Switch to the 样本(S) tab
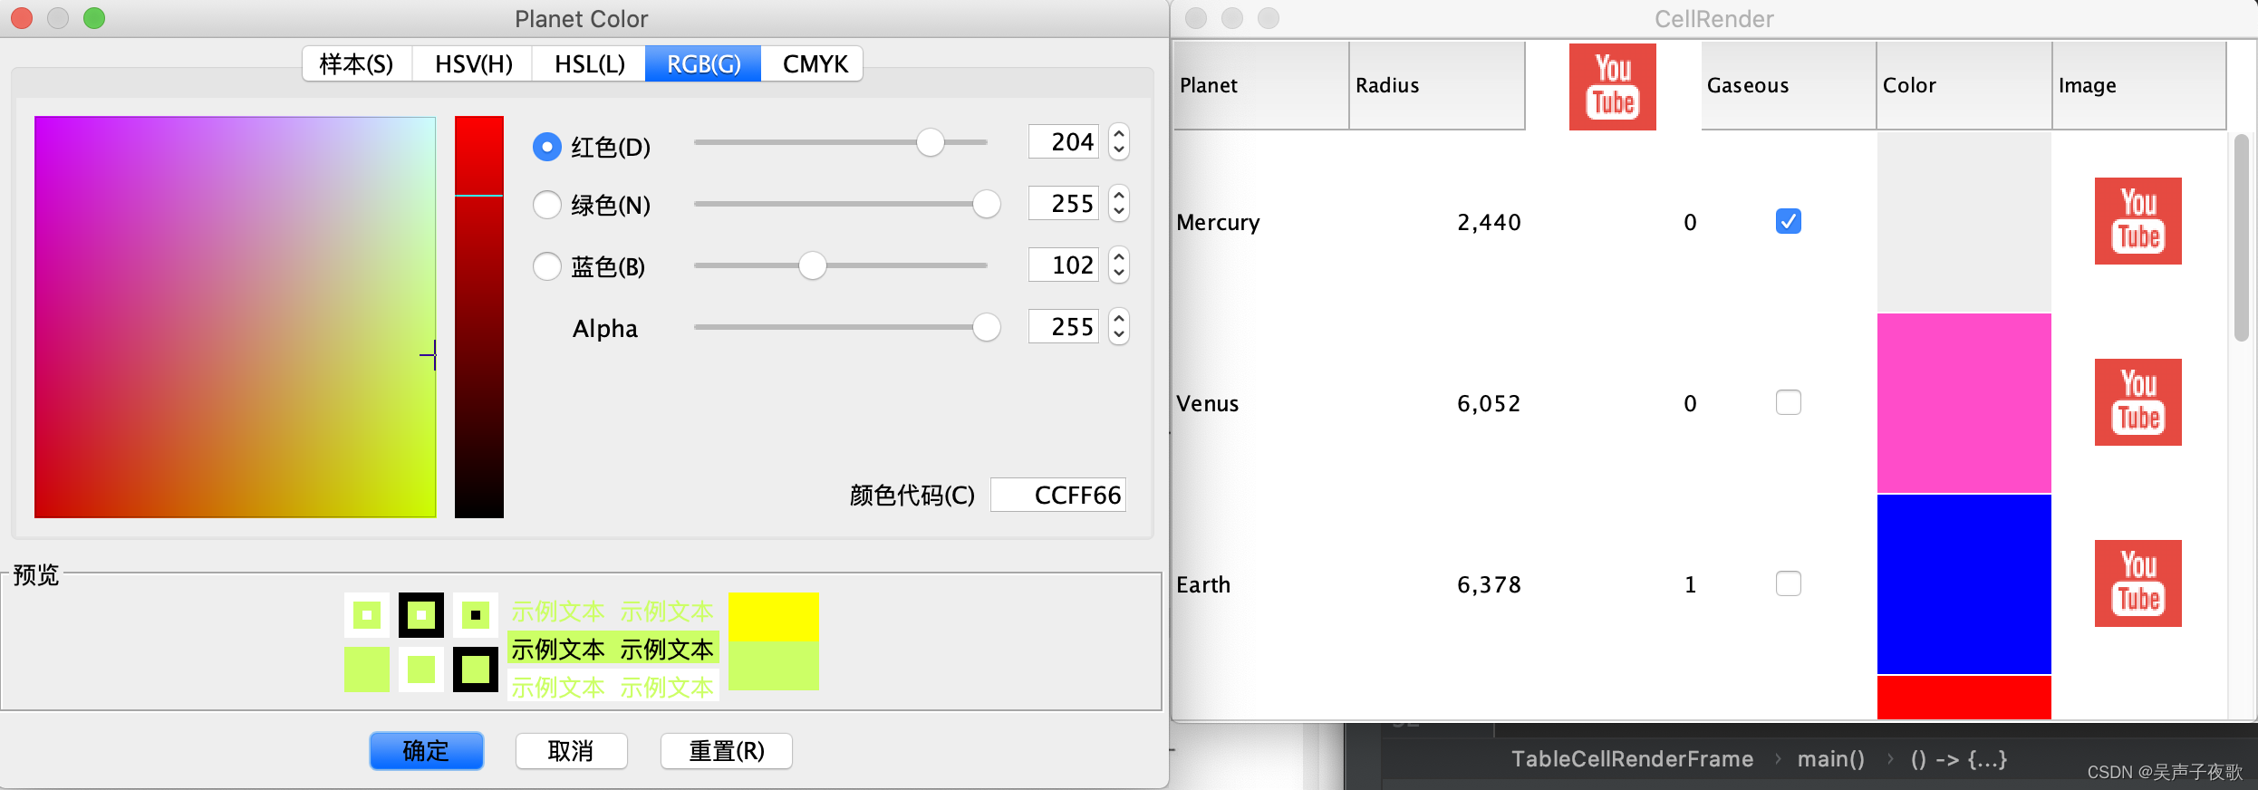The image size is (2258, 790). click(357, 63)
